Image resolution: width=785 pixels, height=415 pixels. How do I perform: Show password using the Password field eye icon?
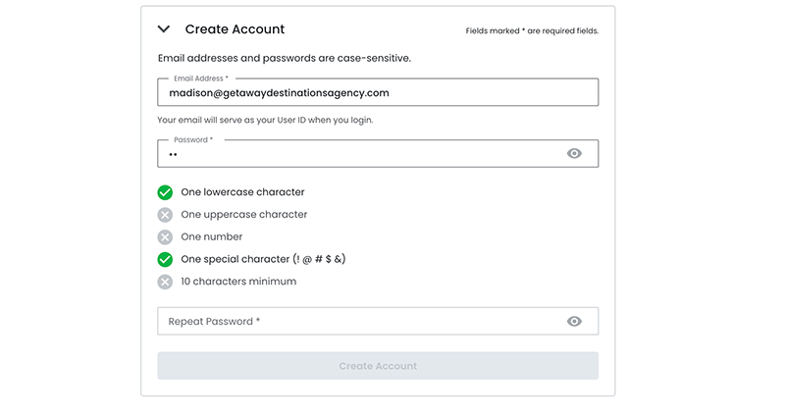574,154
